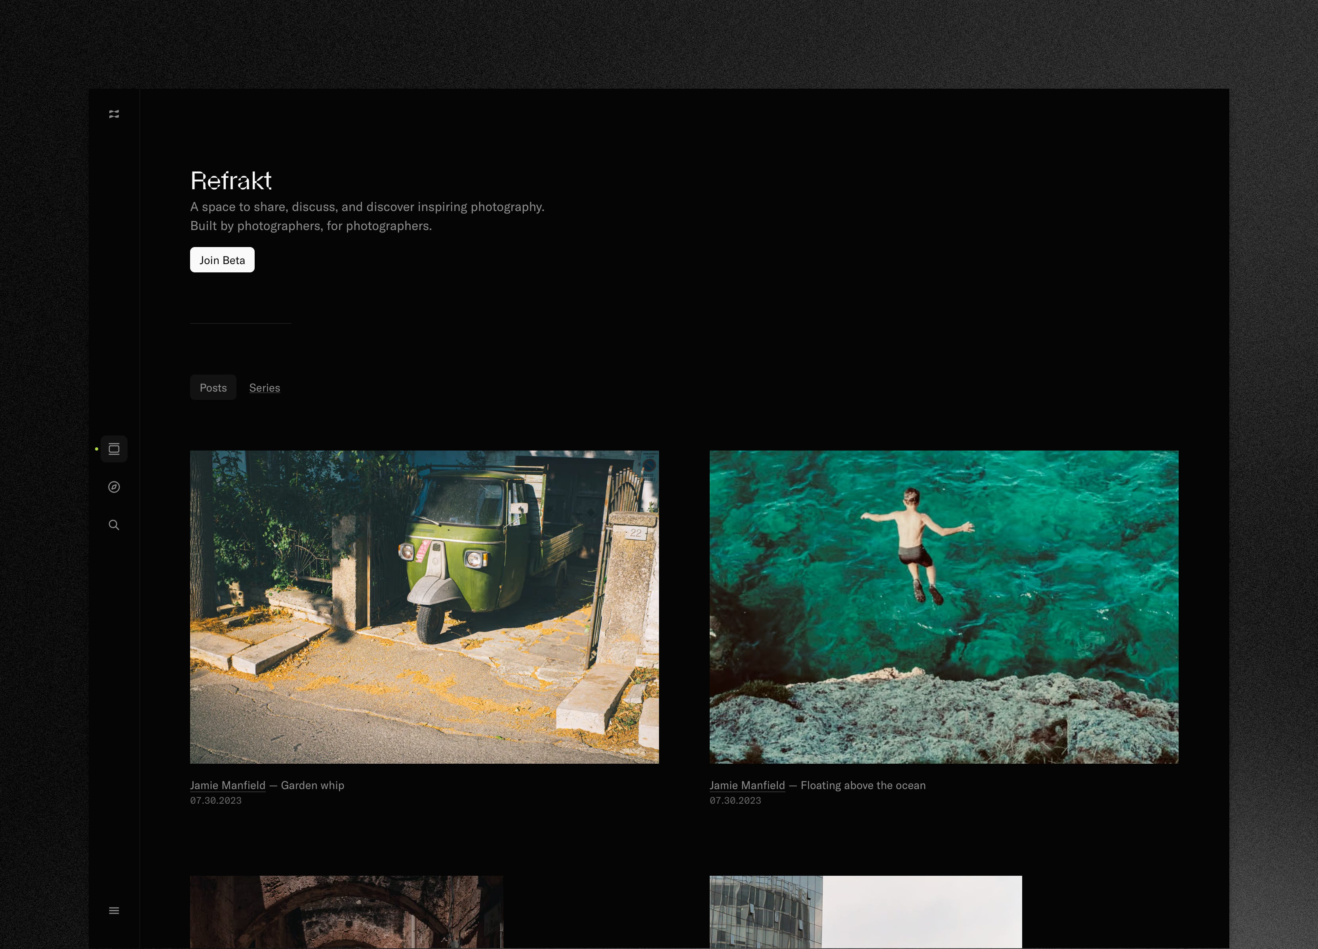The height and width of the screenshot is (949, 1318).
Task: Open Jamie Manfield link under ocean photo
Action: pos(747,785)
